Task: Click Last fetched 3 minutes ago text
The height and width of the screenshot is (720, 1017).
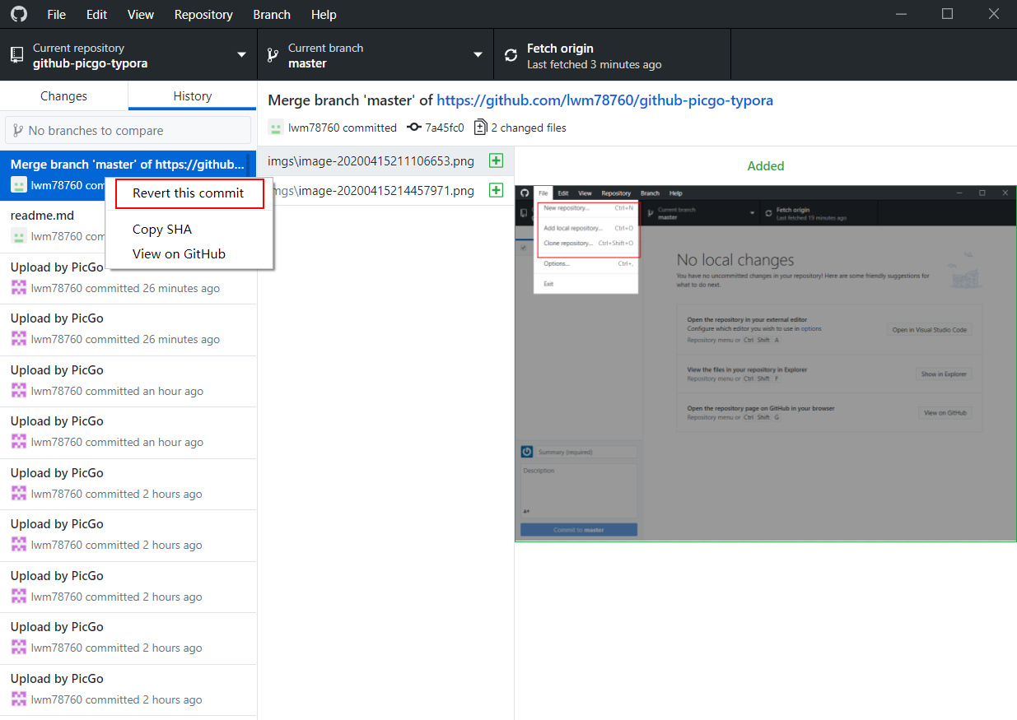Action: point(594,64)
